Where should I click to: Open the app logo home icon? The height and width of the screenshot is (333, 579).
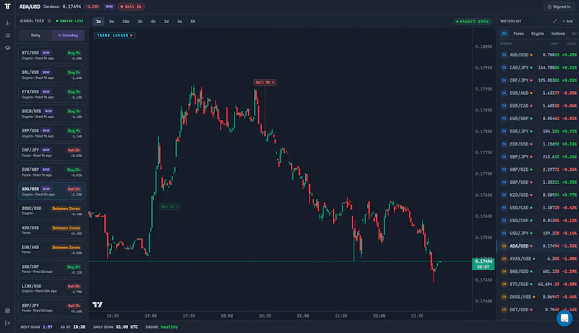(x=7, y=7)
